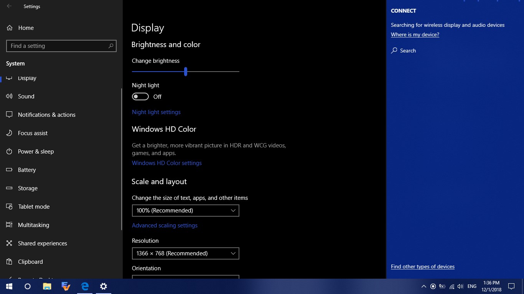The image size is (524, 294).
Task: Open Advanced scaling settings link
Action: pyautogui.click(x=165, y=225)
